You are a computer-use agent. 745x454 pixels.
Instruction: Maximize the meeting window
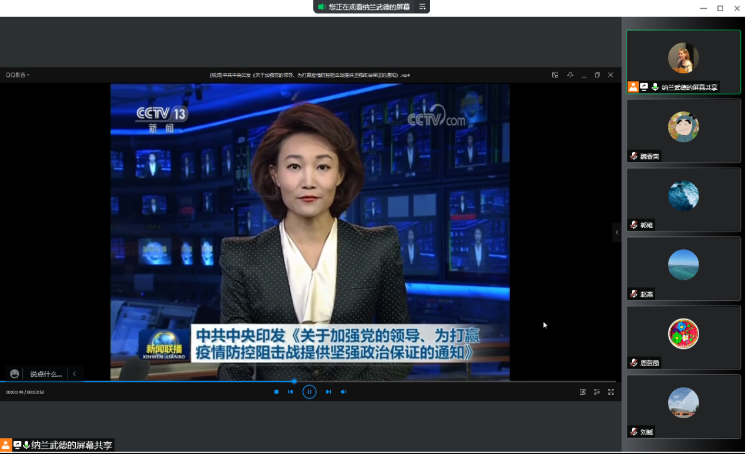click(720, 8)
